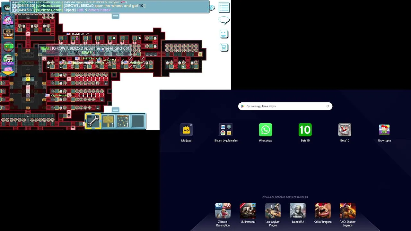This screenshot has width=411, height=231.
Task: Select the empty fourth inventory slot
Action: pyautogui.click(x=138, y=121)
